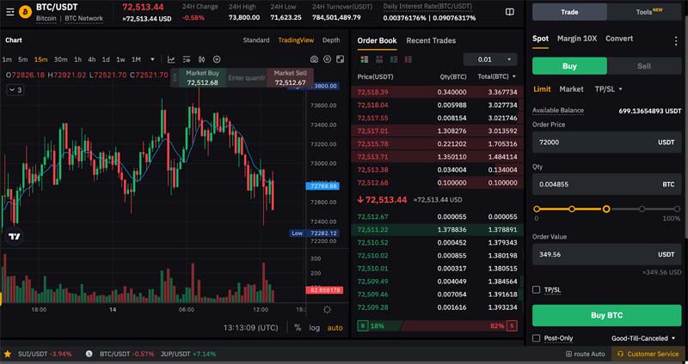
Task: Open the chart indicators line-graph icon
Action: point(171,59)
